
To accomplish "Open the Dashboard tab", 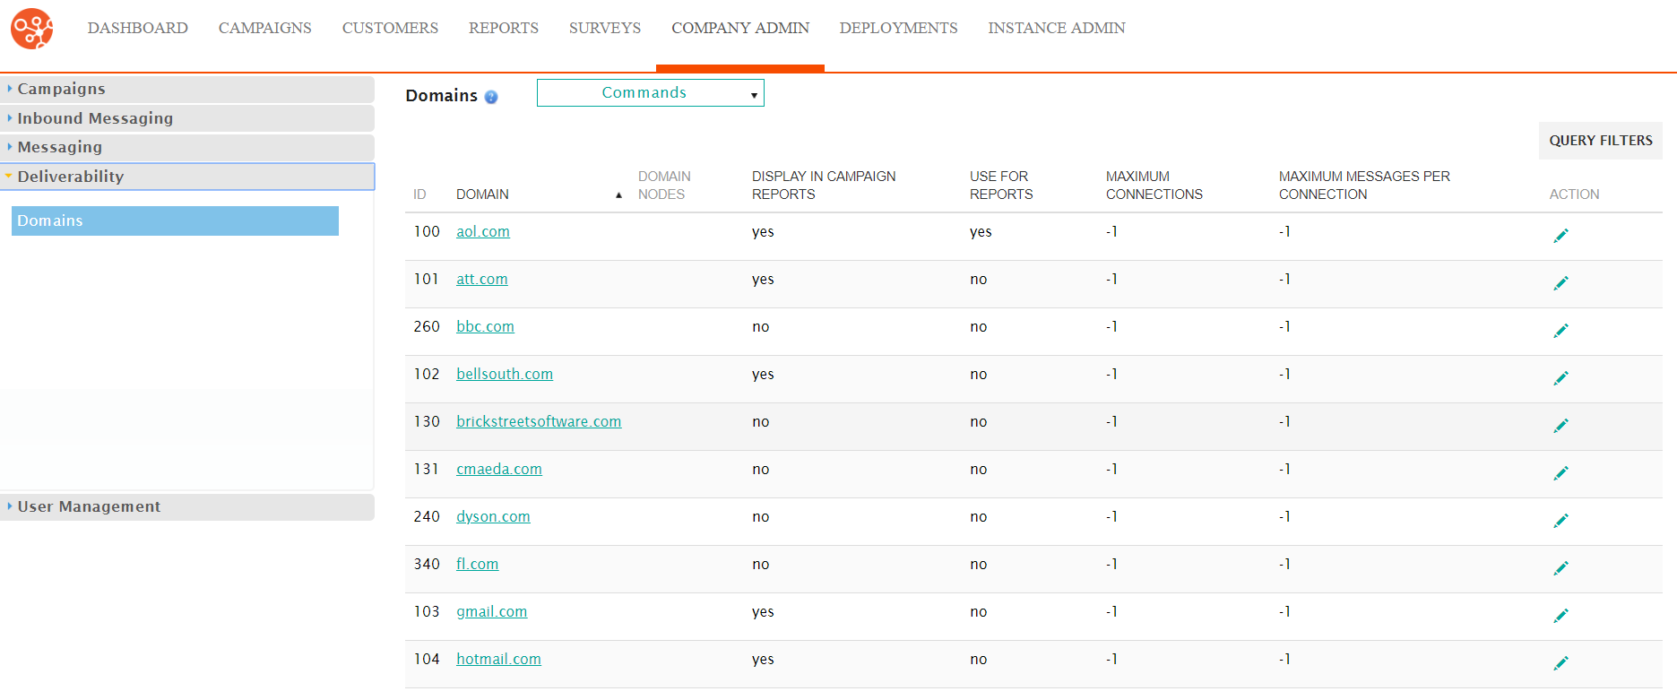I will (x=138, y=28).
